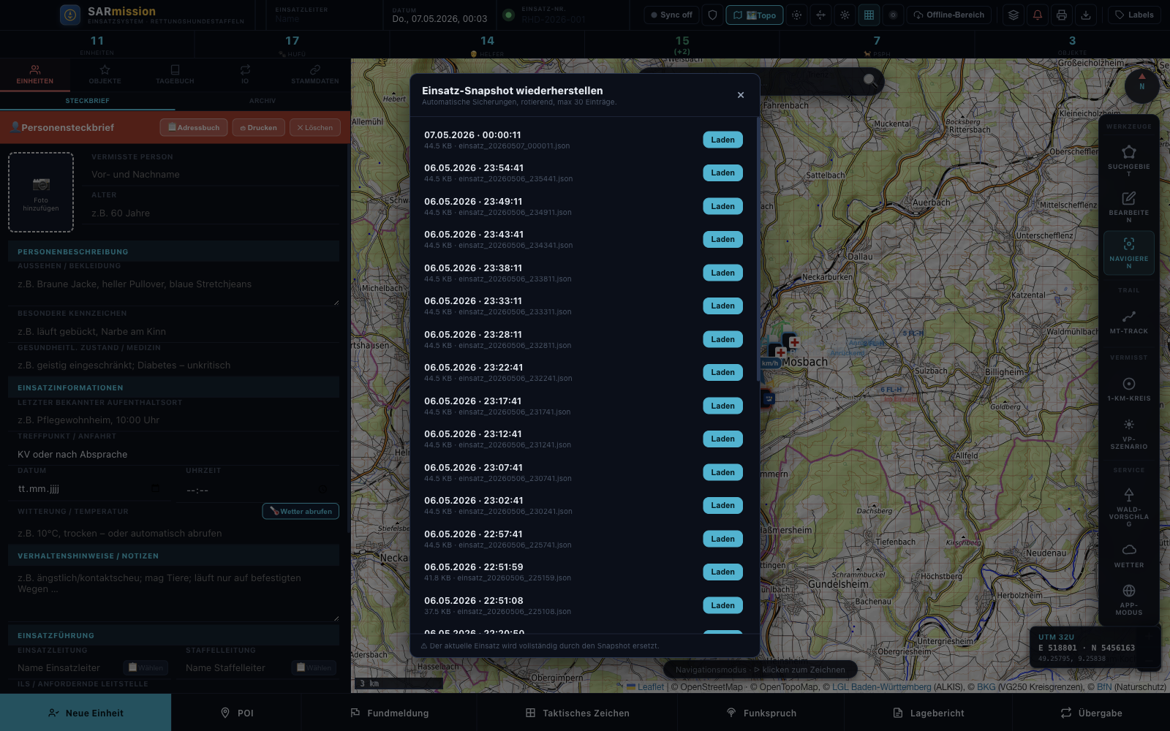Open the Adressbuch button
Image resolution: width=1170 pixels, height=731 pixels.
(194, 127)
